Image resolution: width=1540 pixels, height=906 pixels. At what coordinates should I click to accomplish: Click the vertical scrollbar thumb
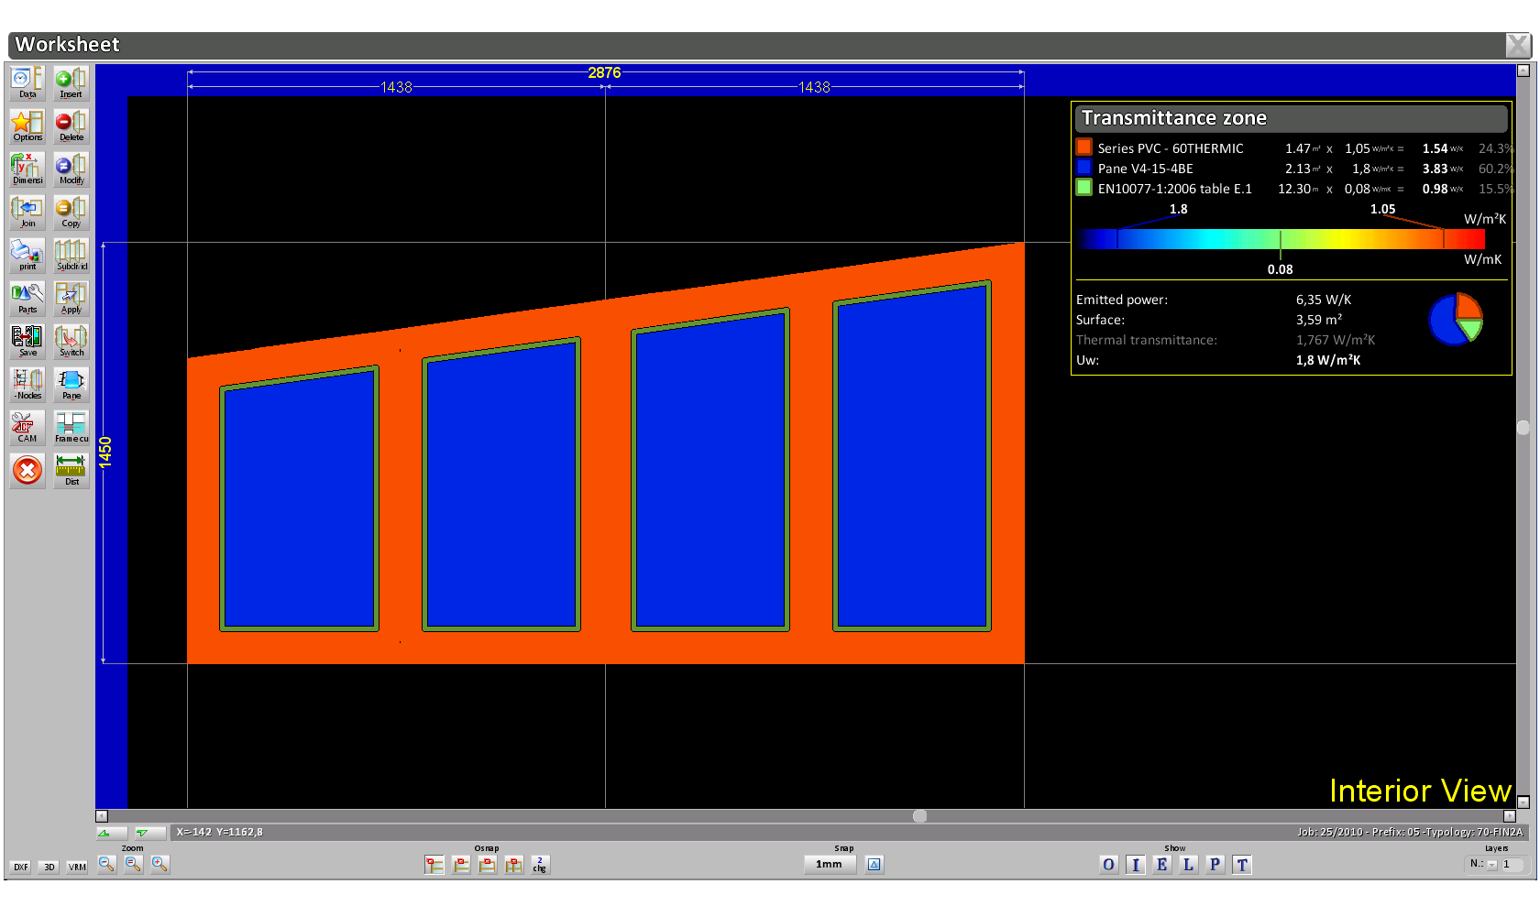(x=1523, y=427)
